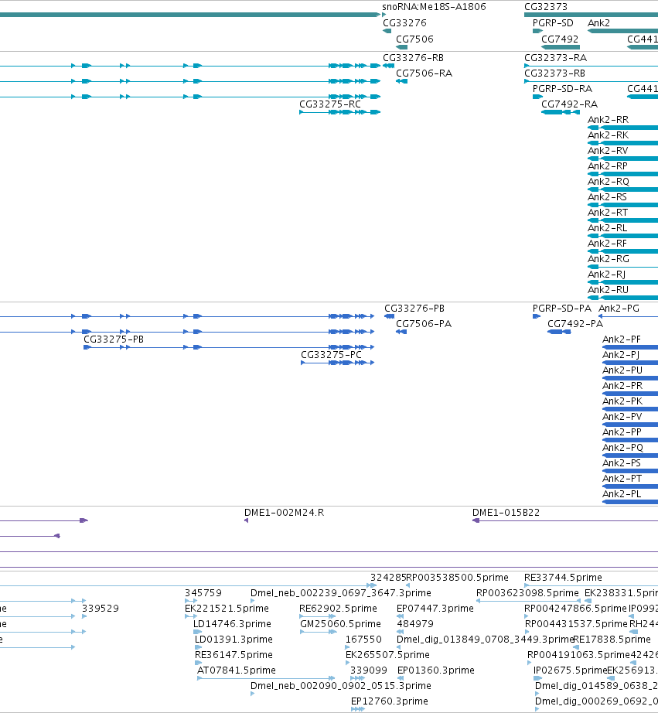Image resolution: width=658 pixels, height=713 pixels.
Task: Click the RE62902.5prime EST label
Action: tap(339, 609)
